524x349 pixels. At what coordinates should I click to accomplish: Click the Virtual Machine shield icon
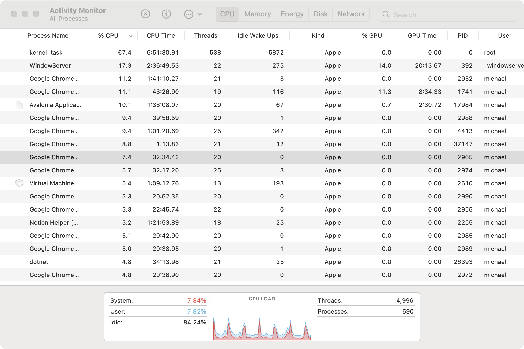19,183
